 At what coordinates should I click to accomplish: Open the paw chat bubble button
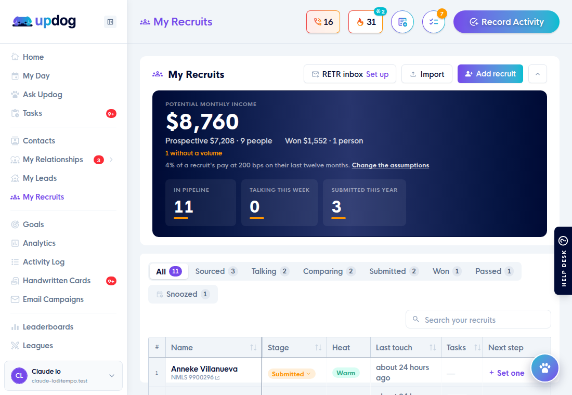coord(544,368)
